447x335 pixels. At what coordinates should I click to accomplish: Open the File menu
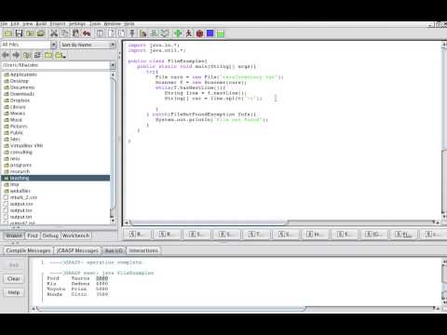pos(4,24)
